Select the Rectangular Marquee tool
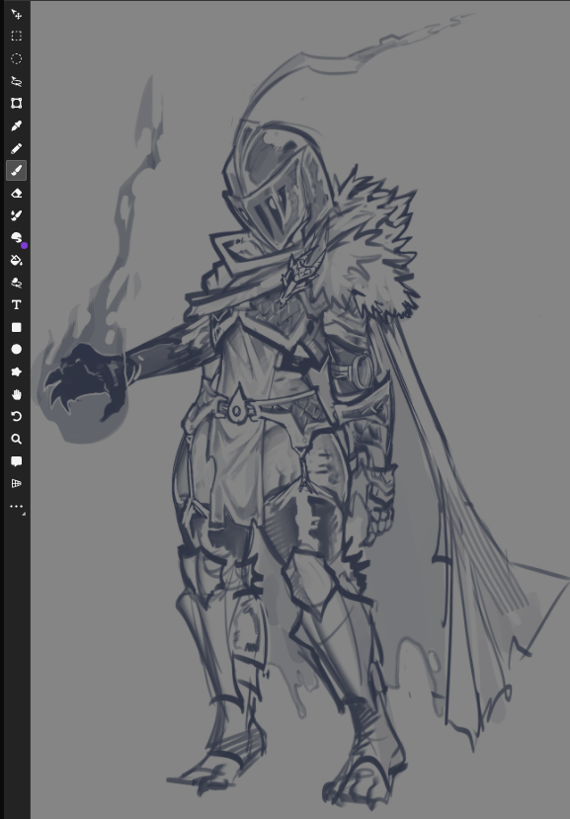 click(16, 36)
